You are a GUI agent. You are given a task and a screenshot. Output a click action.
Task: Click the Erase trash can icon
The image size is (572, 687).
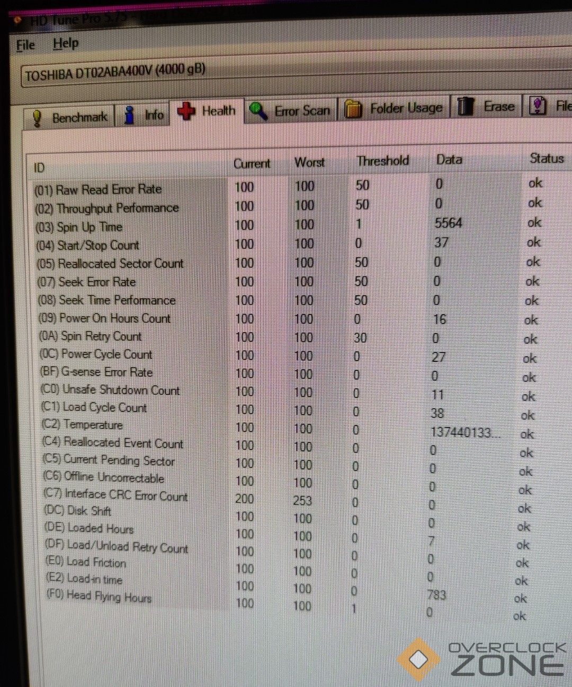pos(466,106)
